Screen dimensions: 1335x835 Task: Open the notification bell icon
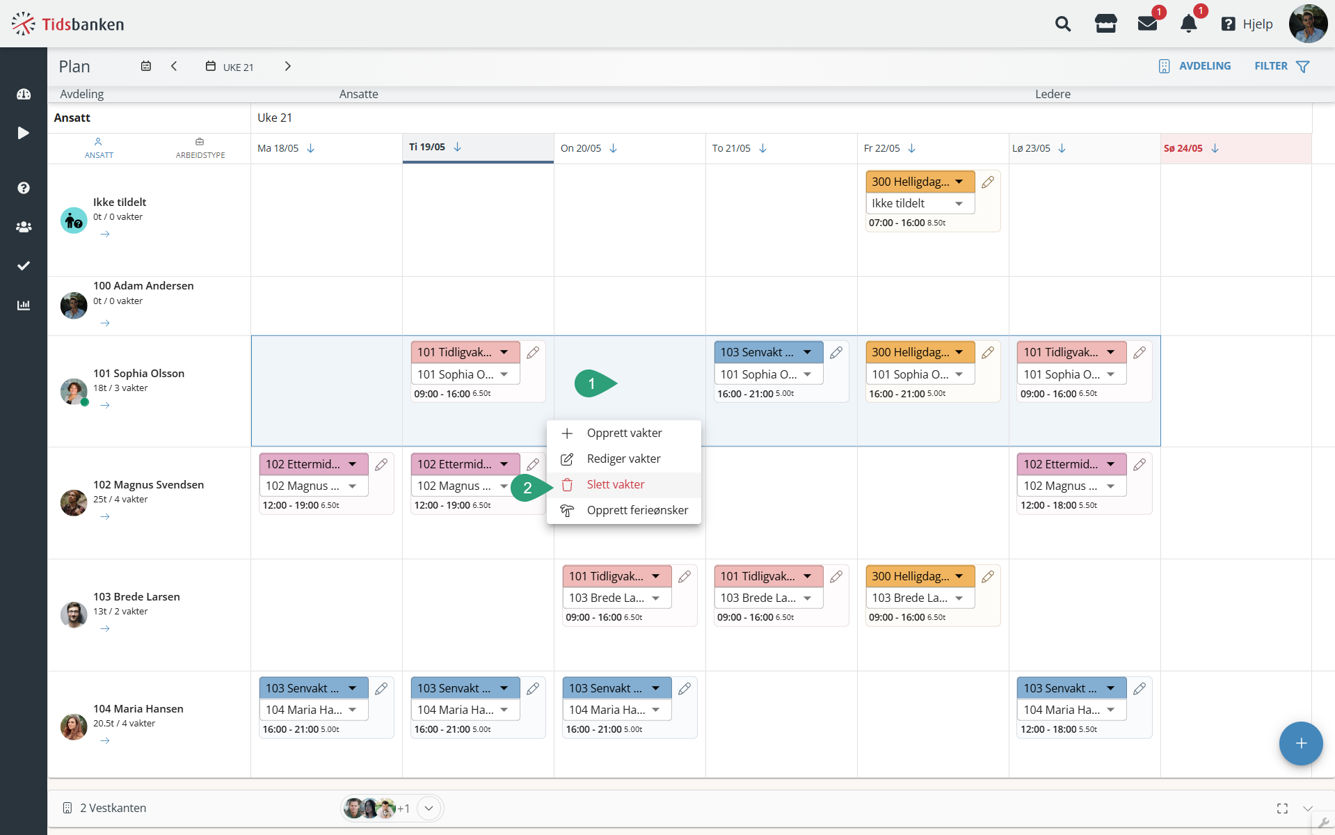pos(1189,24)
